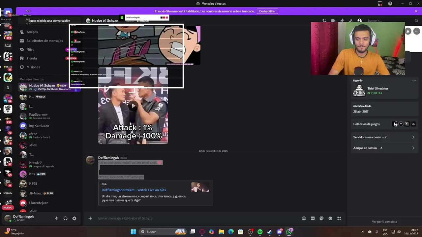
Task: Open DM with Llorentejuan
Action: (x=49, y=203)
